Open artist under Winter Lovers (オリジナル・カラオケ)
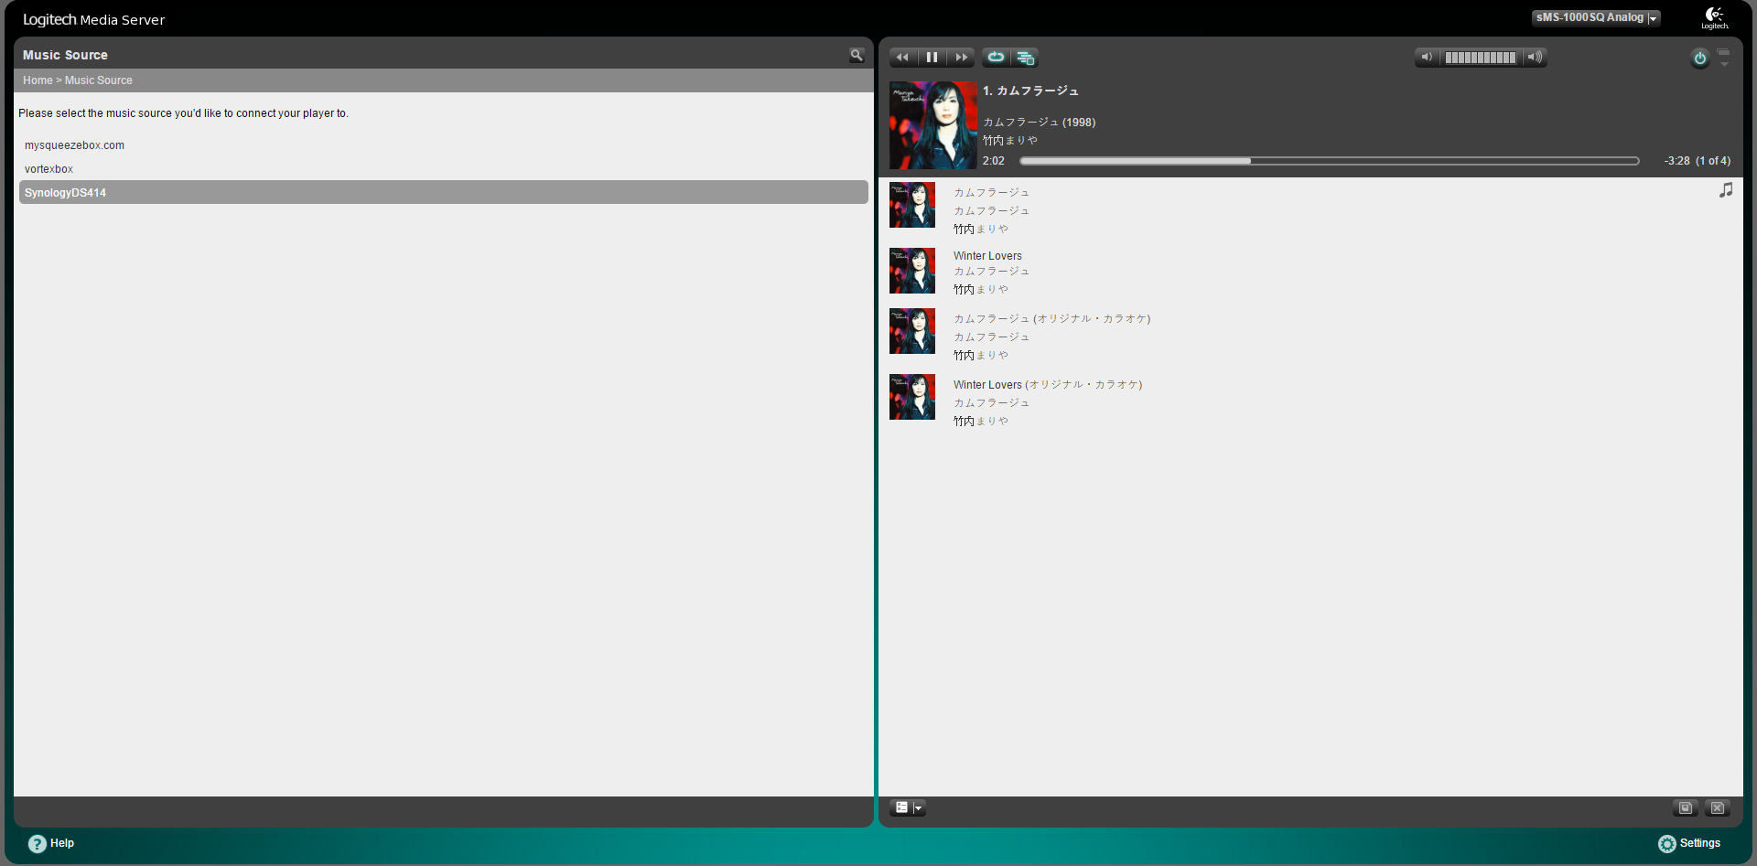 pos(981,421)
